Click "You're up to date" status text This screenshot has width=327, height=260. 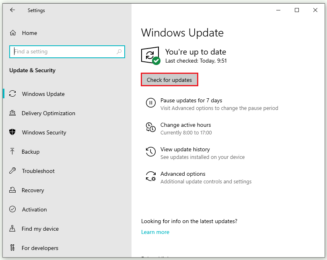tap(195, 52)
